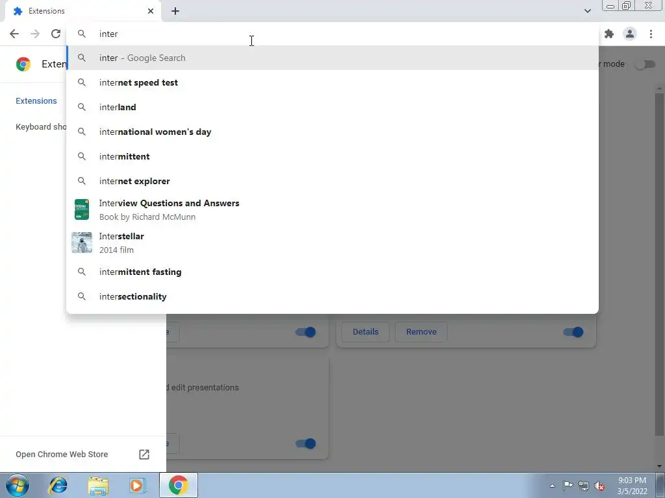Click the external link icon by Web Store

pyautogui.click(x=144, y=455)
